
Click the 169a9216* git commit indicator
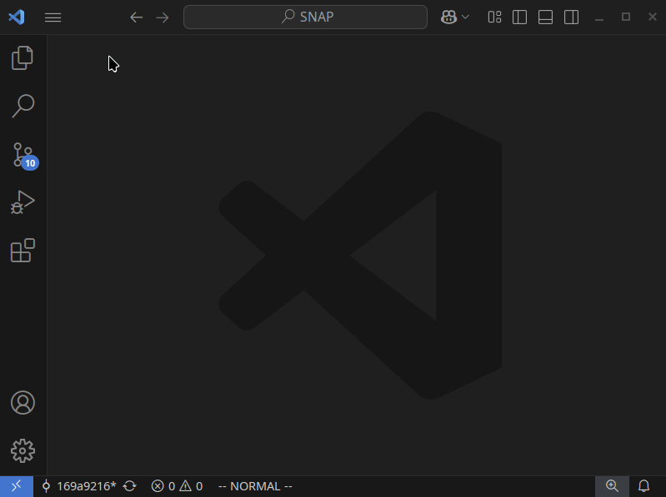tap(79, 486)
